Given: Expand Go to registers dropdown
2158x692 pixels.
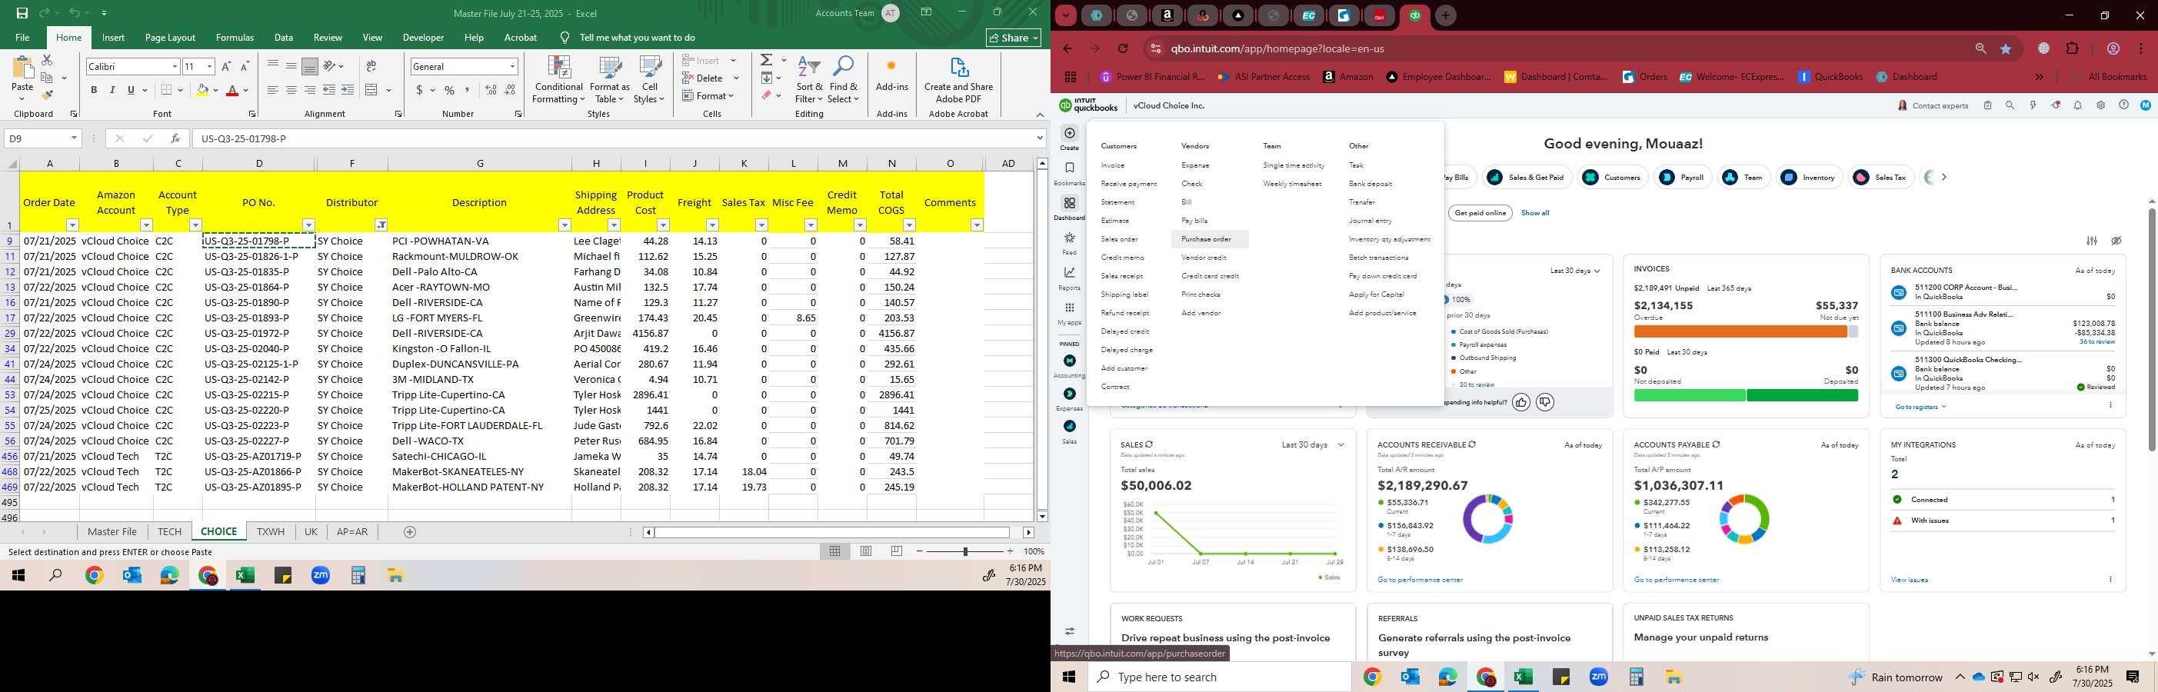Looking at the screenshot, I should coord(1920,408).
